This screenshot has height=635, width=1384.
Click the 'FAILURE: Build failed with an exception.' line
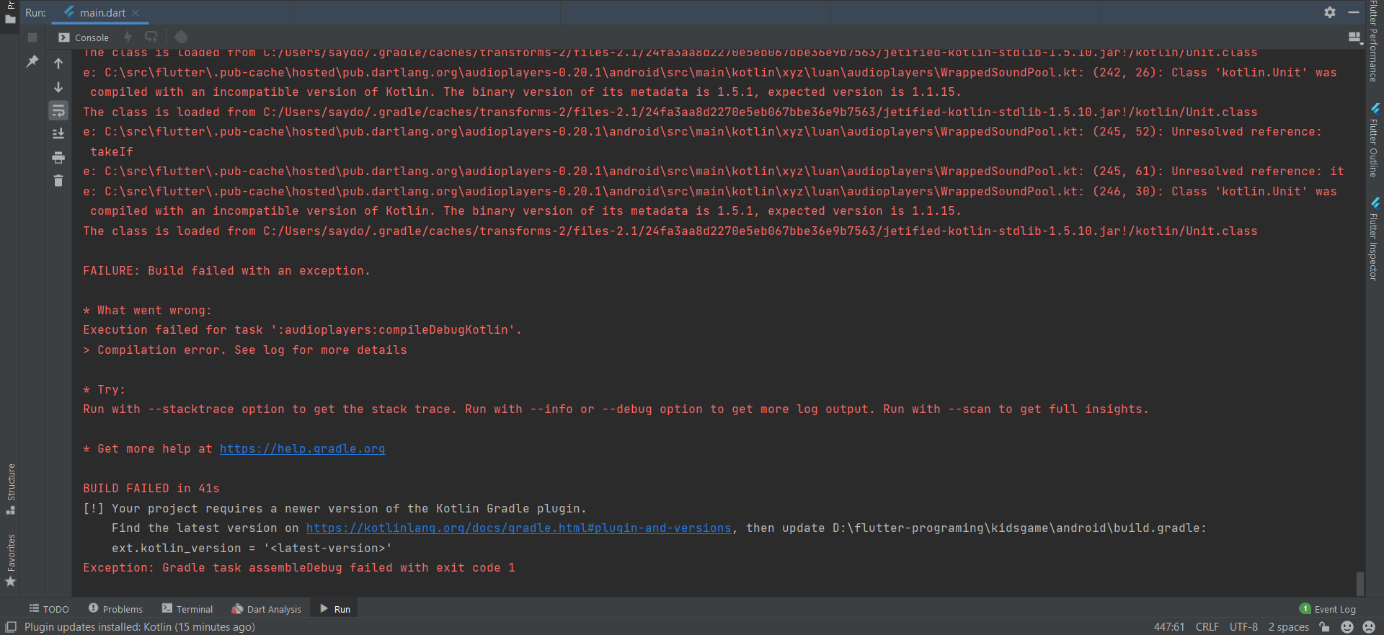pyautogui.click(x=226, y=271)
